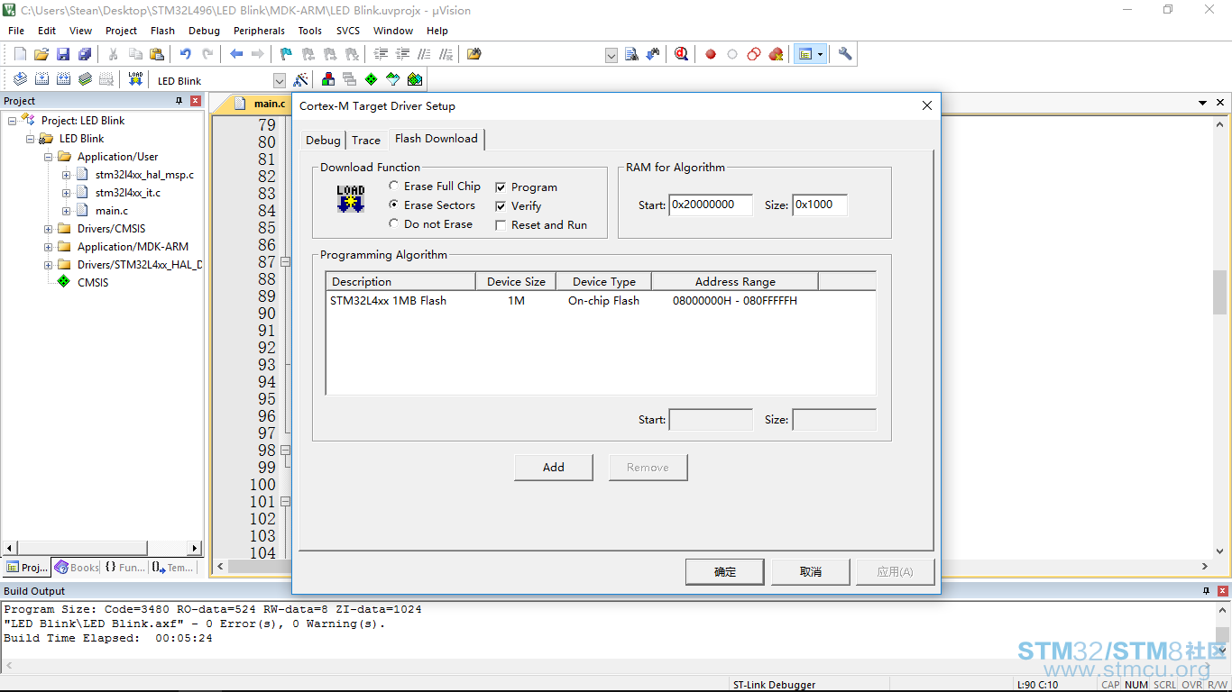The height and width of the screenshot is (692, 1232).
Task: Open the Manage Project Items icon
Action: (328, 79)
